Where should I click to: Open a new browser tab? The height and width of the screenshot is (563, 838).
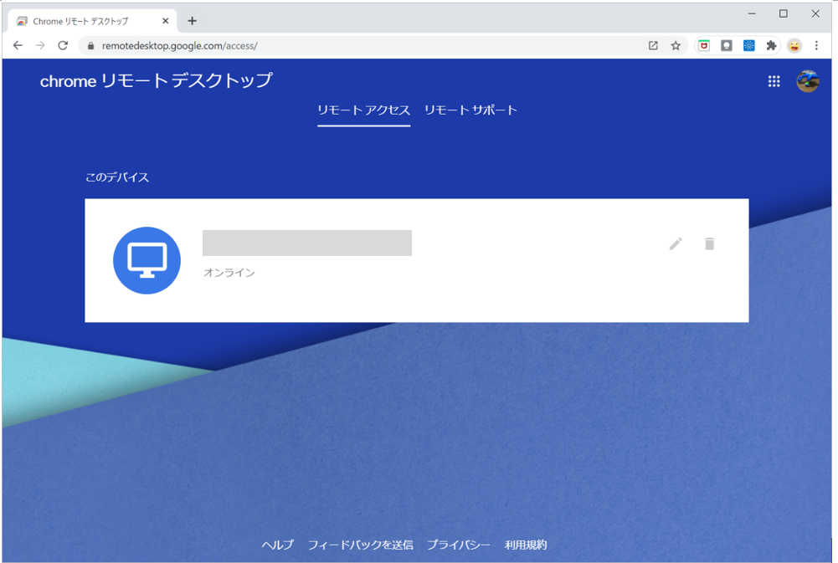(x=193, y=21)
